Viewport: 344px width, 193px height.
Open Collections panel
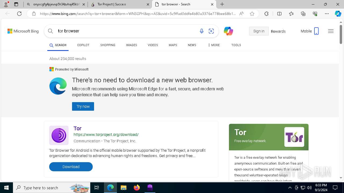click(303, 14)
